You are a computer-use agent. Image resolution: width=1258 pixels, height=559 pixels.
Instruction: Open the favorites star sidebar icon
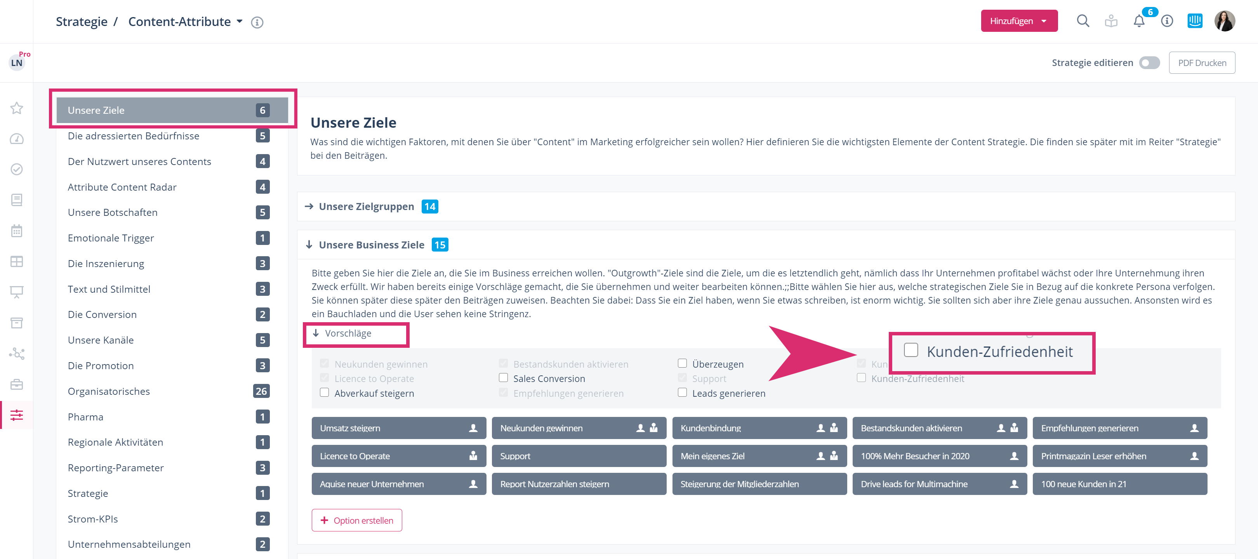click(17, 108)
